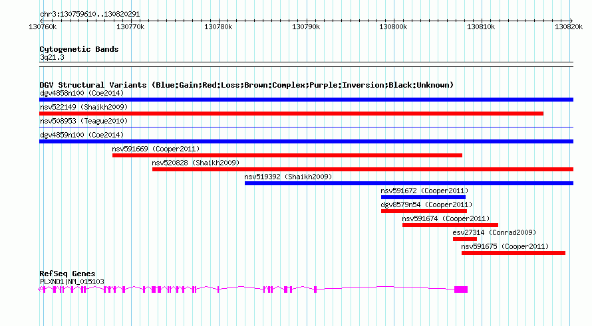The image size is (592, 326).
Task: Click the PLXND1|NM_015103 gene label
Action: (72, 282)
